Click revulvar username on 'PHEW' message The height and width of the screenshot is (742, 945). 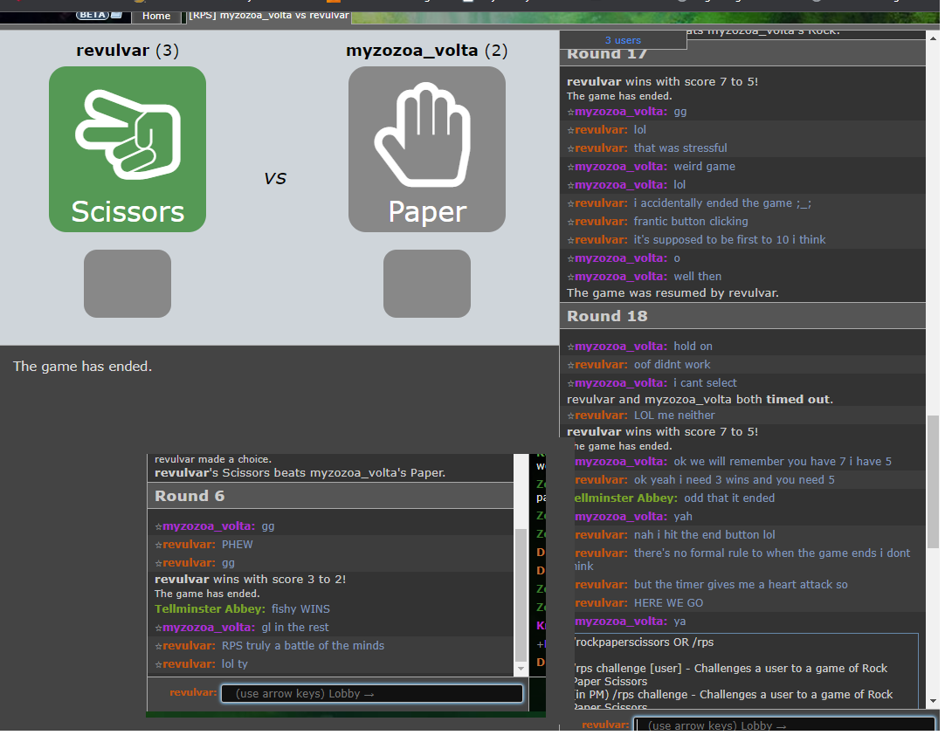(189, 545)
